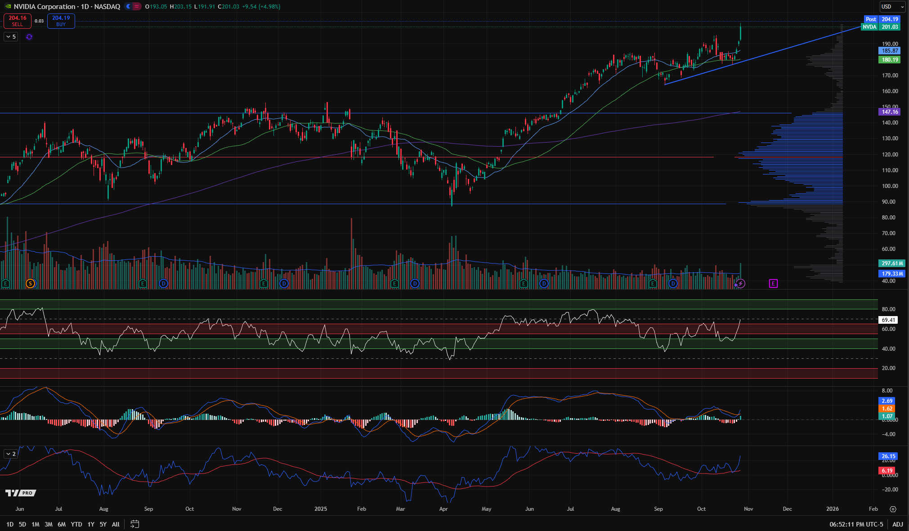Click the orange split 'S' marker

pyautogui.click(x=30, y=283)
